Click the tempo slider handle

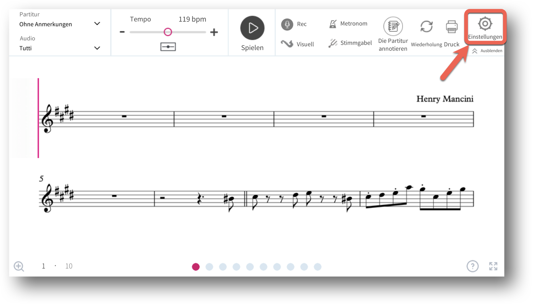coord(168,32)
